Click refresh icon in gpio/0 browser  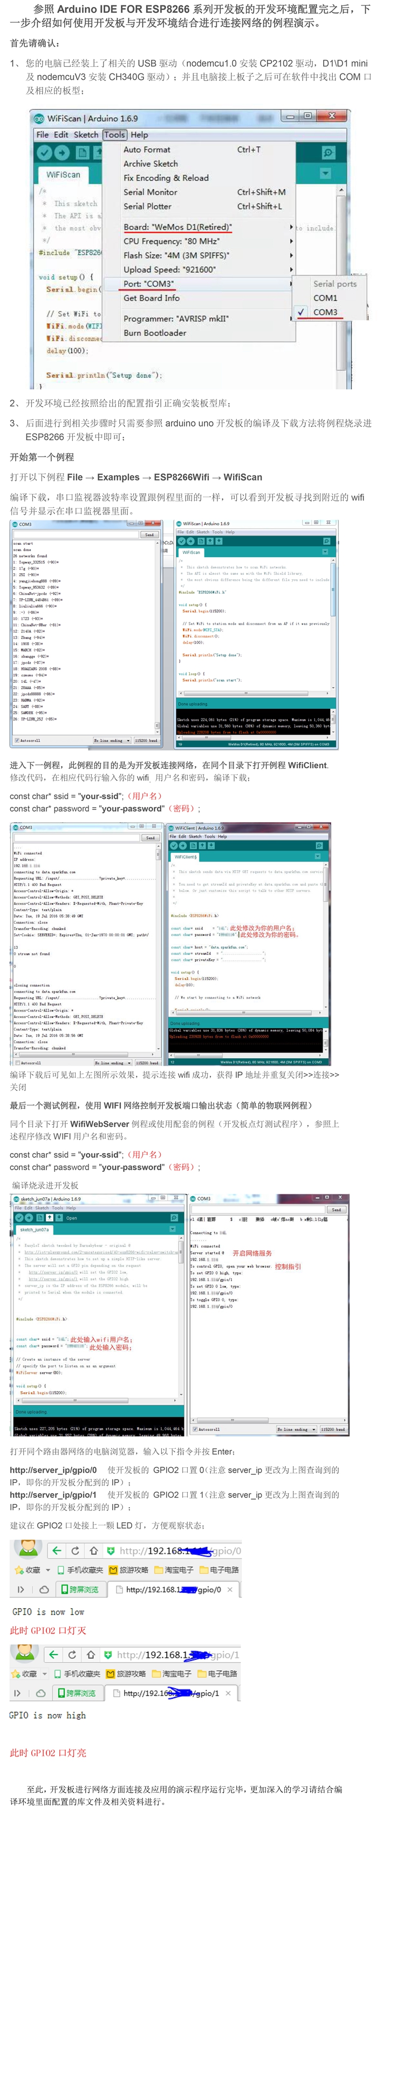point(76,1551)
